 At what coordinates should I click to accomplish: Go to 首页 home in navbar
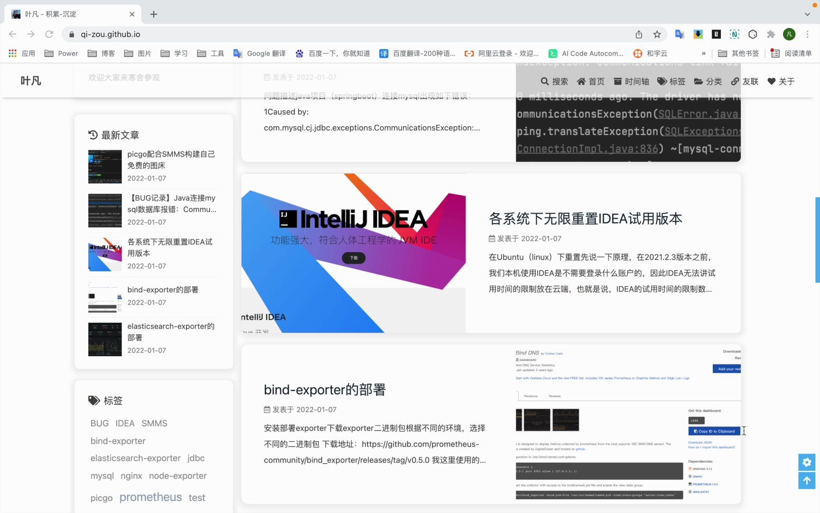click(x=591, y=82)
